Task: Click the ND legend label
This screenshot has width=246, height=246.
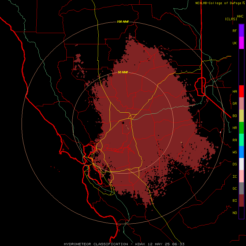Action: pos(235,213)
